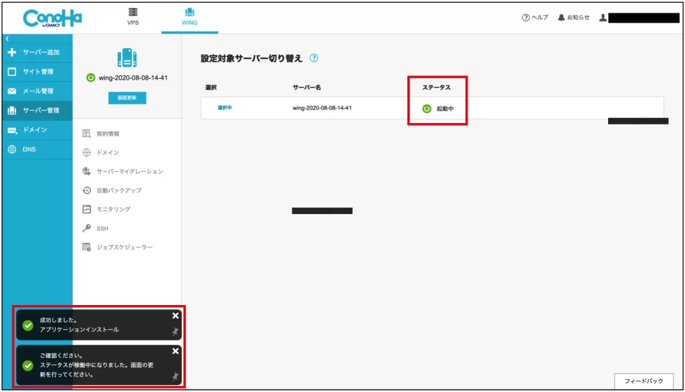Open サーバーマイグレーション submenu item
Viewport: 685px width, 392px height.
129,171
